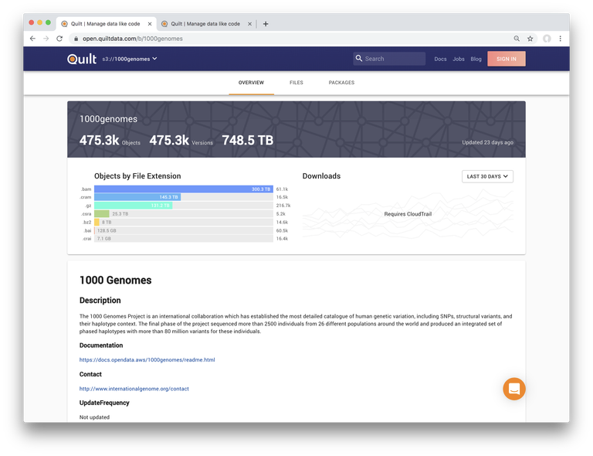This screenshot has width=593, height=456.
Task: Click the search magnifier icon in header
Action: tap(359, 58)
